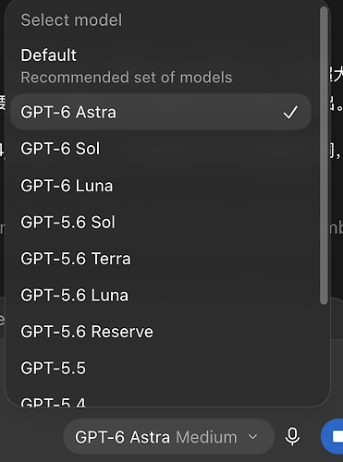Choose GPT-5.6 Terra in the menu
This screenshot has width=343, height=462.
click(x=161, y=259)
